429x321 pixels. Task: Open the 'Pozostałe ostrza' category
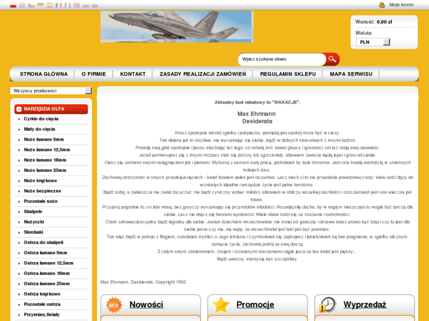click(42, 305)
